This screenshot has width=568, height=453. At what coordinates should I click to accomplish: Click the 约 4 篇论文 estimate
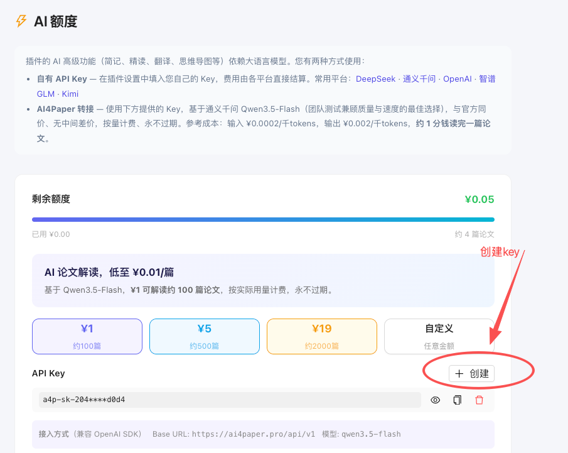pos(474,234)
